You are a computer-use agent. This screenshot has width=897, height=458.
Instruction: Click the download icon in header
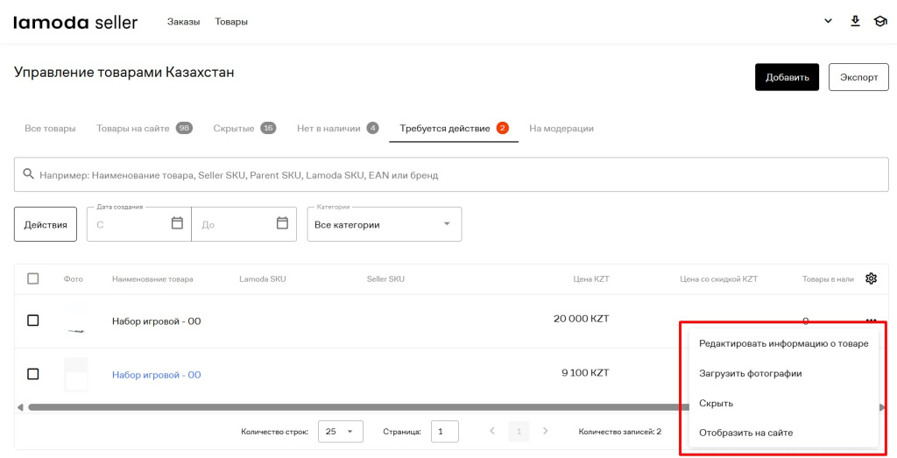(856, 21)
